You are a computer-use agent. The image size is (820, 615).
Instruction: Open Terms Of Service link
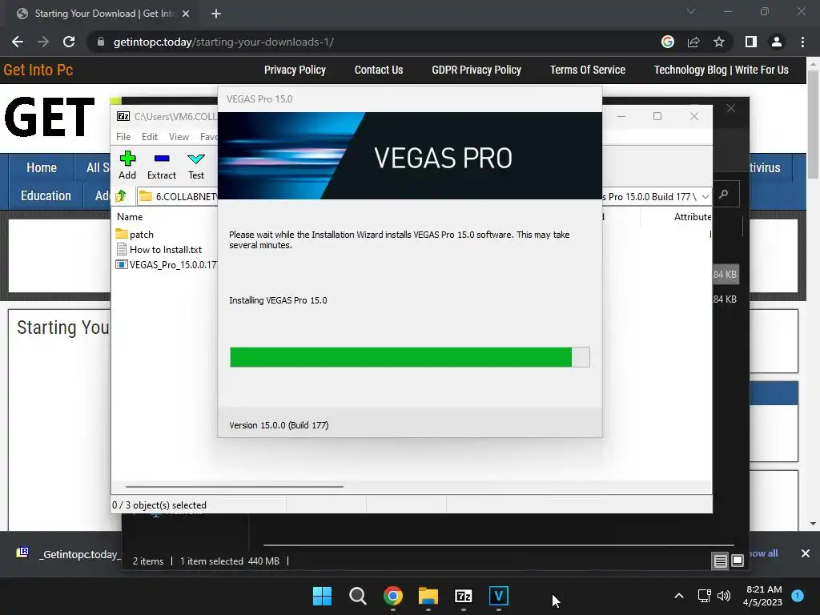(x=588, y=70)
